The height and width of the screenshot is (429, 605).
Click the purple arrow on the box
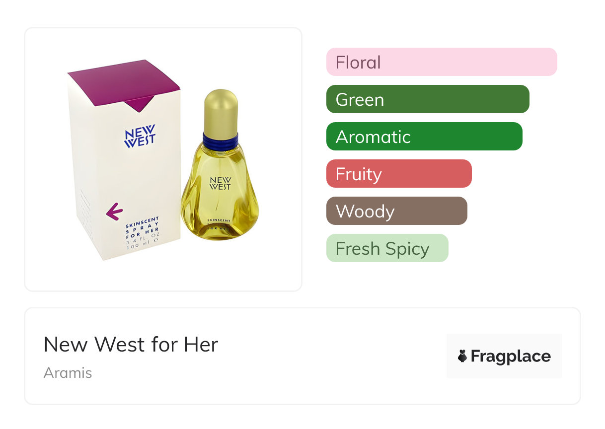[x=115, y=212]
